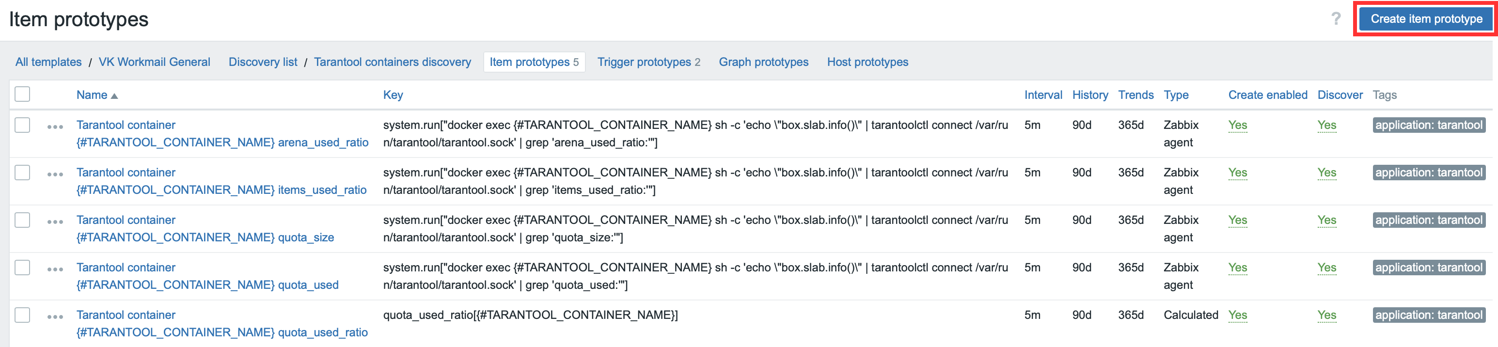Viewport: 1498px width, 347px height.
Task: Tick the quota_used_ratio row checkbox
Action: 23,315
